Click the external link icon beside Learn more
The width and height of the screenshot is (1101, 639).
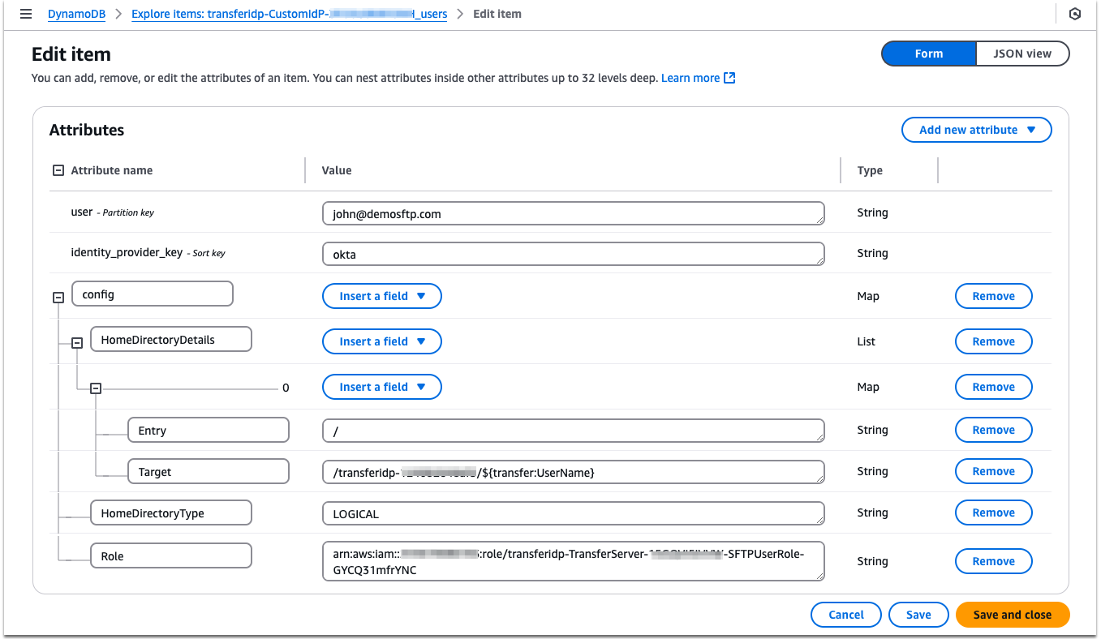tap(728, 77)
